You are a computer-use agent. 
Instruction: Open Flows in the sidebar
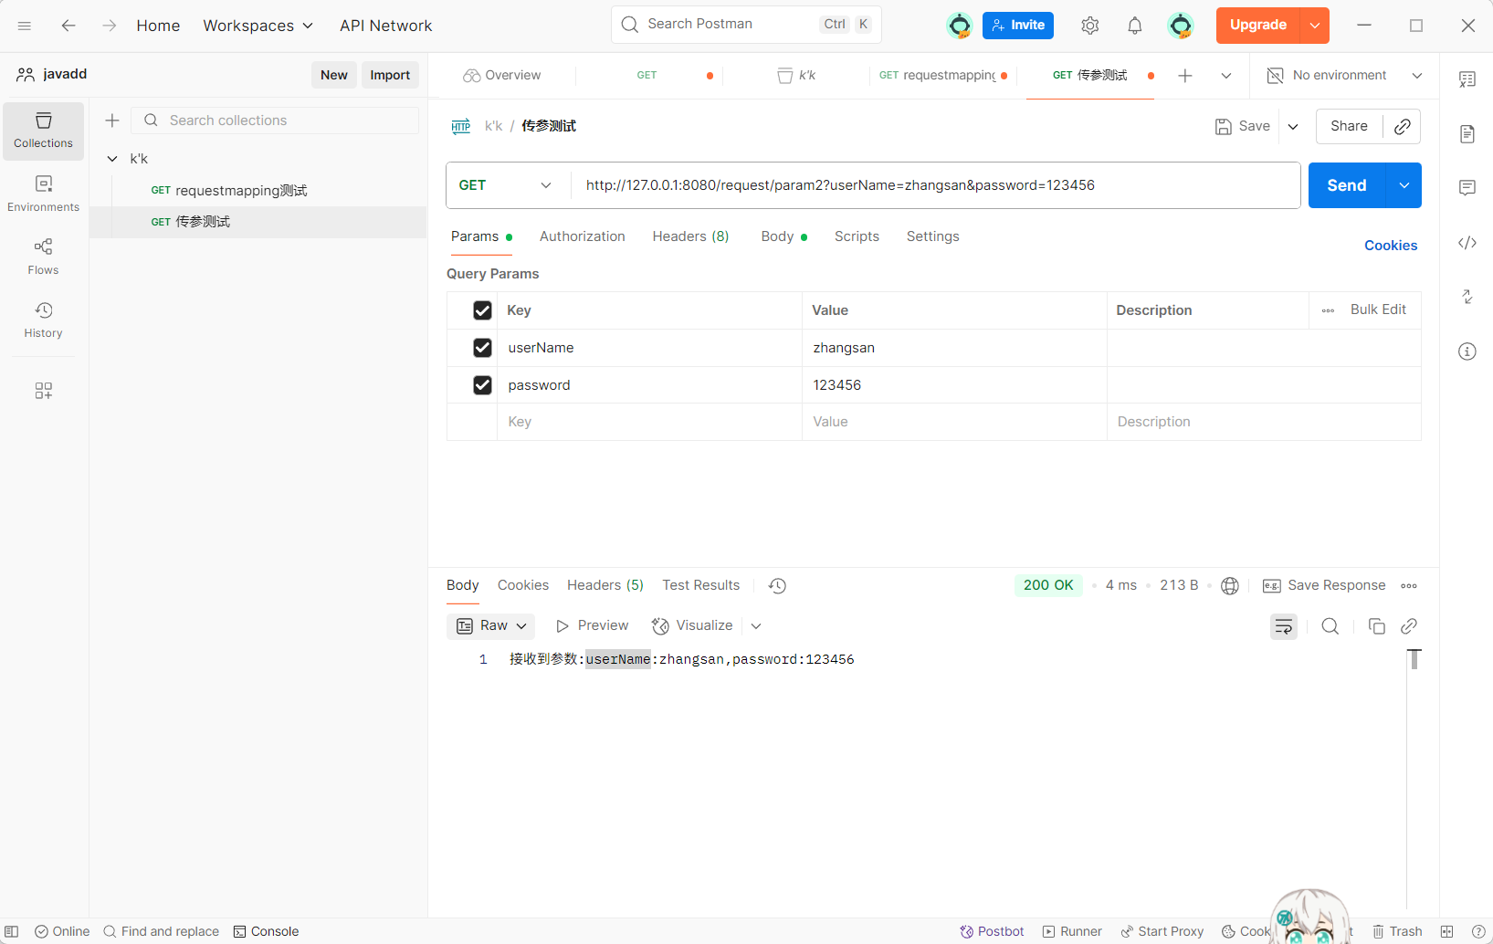point(43,257)
